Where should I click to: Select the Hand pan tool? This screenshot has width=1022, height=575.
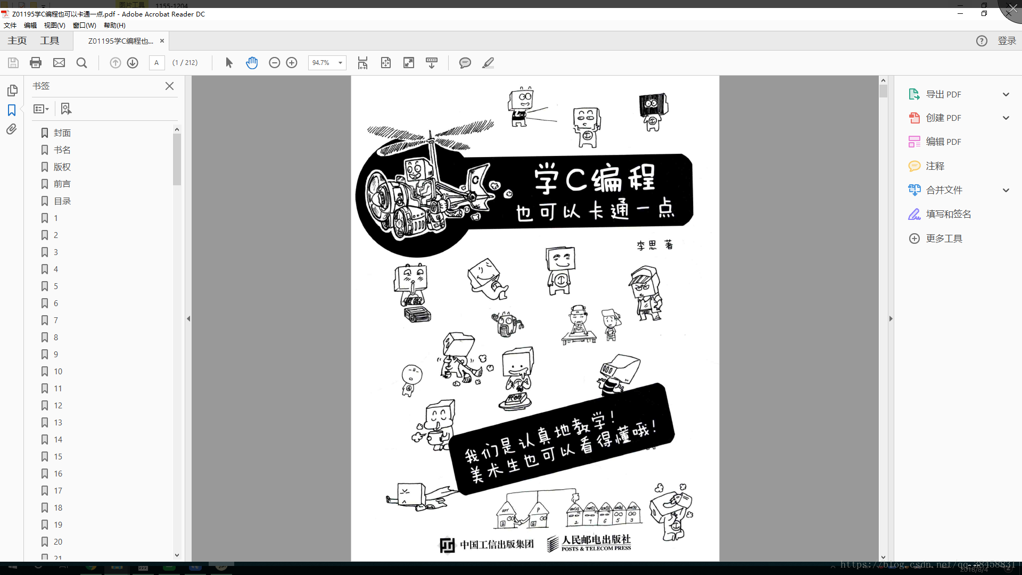pyautogui.click(x=252, y=63)
